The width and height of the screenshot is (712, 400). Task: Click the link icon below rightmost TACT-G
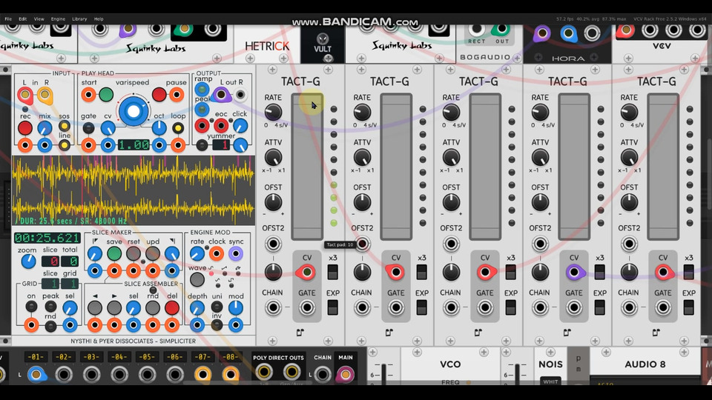point(656,333)
